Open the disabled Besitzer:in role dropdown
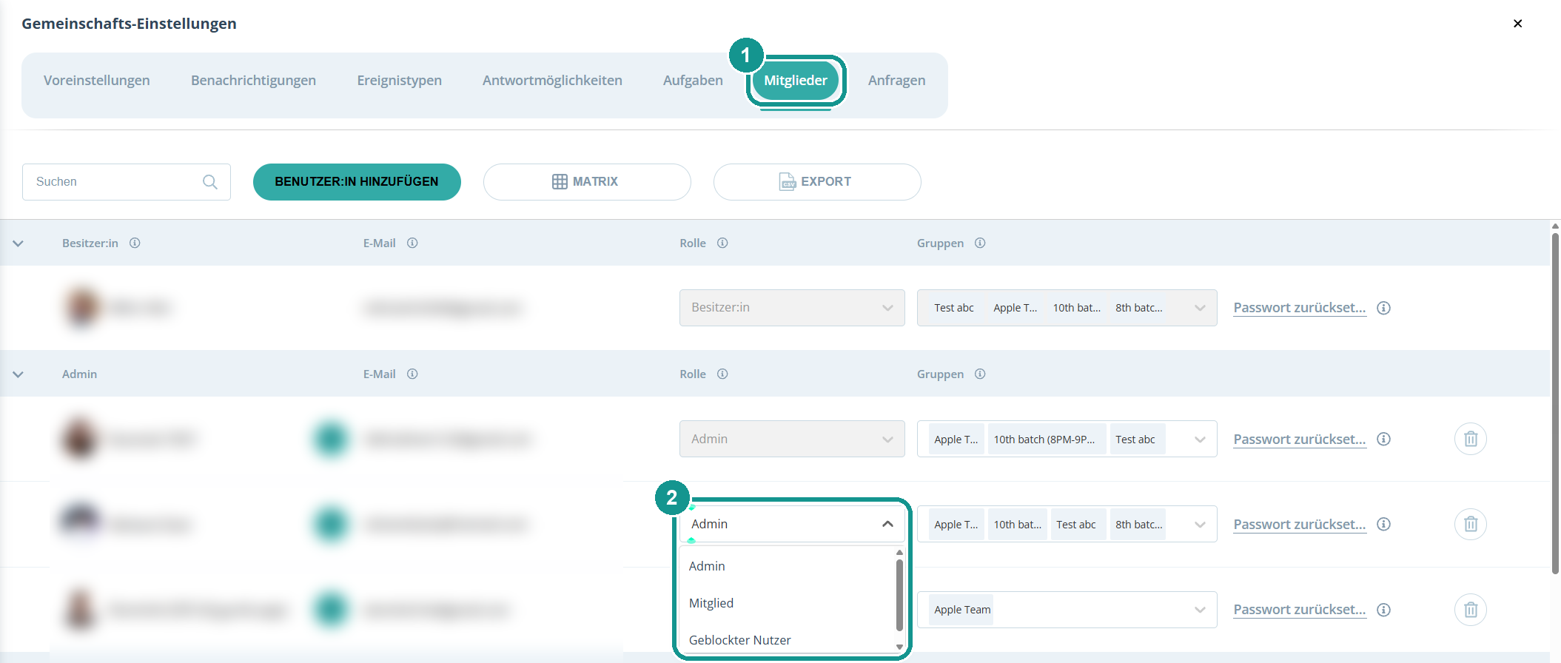The width and height of the screenshot is (1561, 663). point(792,308)
